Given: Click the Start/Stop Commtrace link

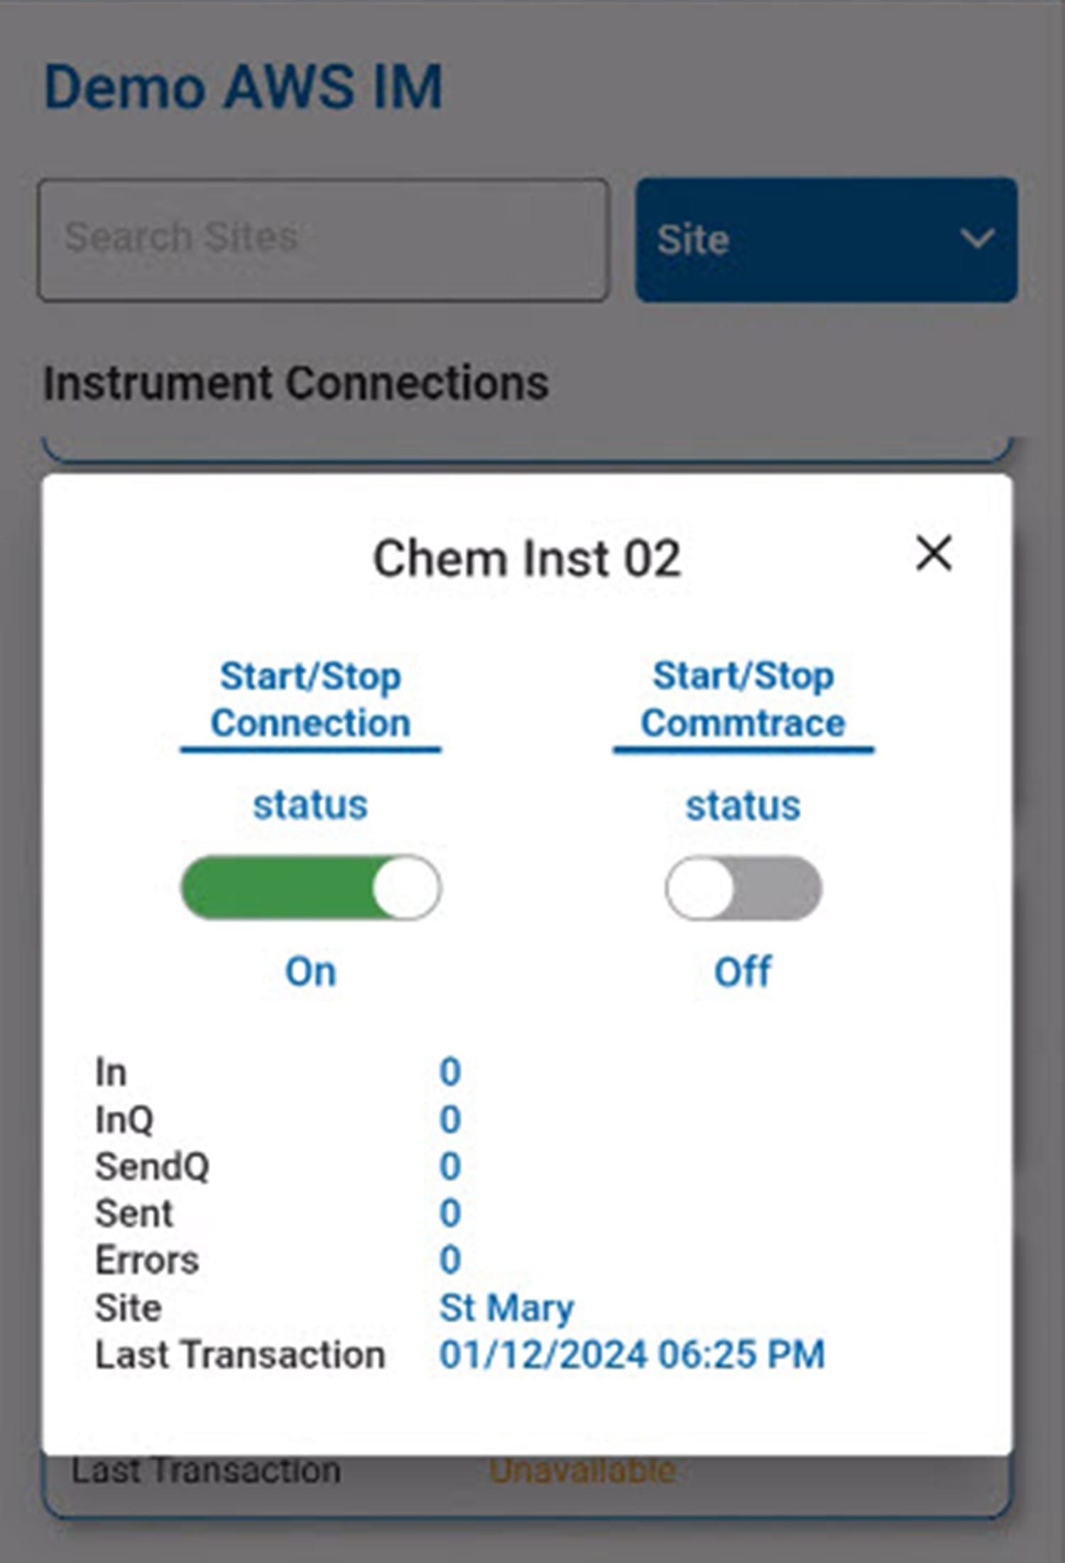Looking at the screenshot, I should click(x=743, y=700).
